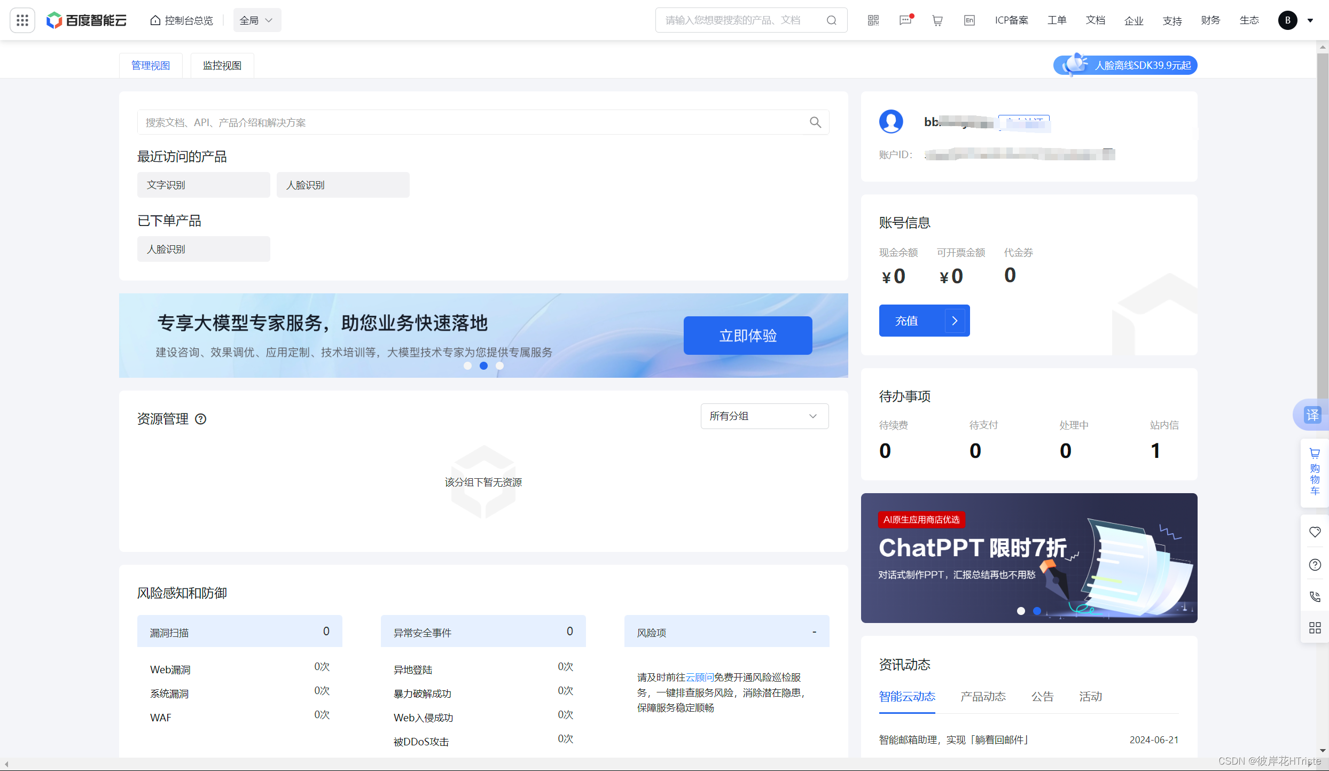
Task: Select the third banner carousel dot
Action: tap(499, 366)
